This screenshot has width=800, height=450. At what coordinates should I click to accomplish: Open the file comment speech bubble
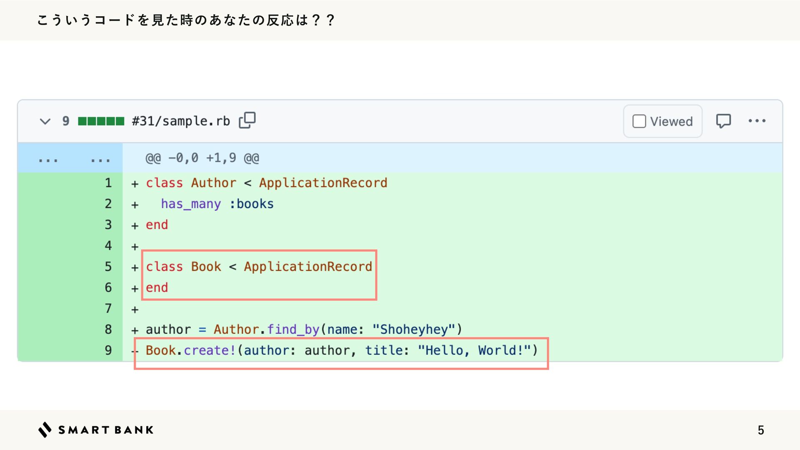point(723,121)
